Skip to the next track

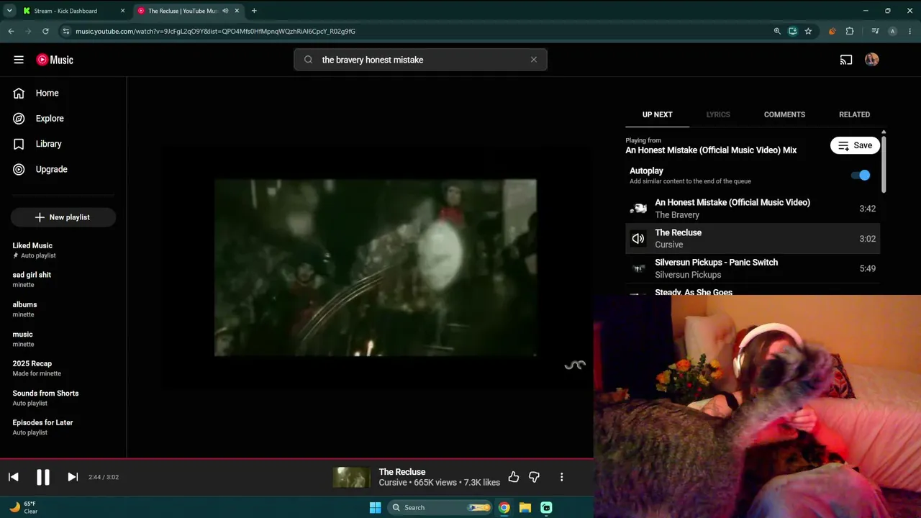[73, 477]
